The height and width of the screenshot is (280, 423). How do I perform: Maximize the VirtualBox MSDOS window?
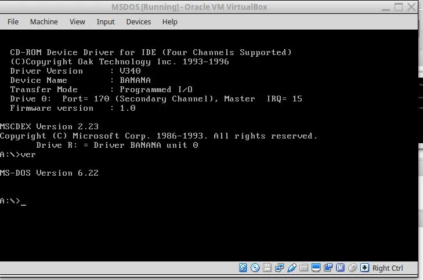pyautogui.click(x=399, y=7)
